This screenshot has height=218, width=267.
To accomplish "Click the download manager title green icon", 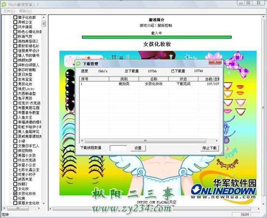I will coord(78,64).
